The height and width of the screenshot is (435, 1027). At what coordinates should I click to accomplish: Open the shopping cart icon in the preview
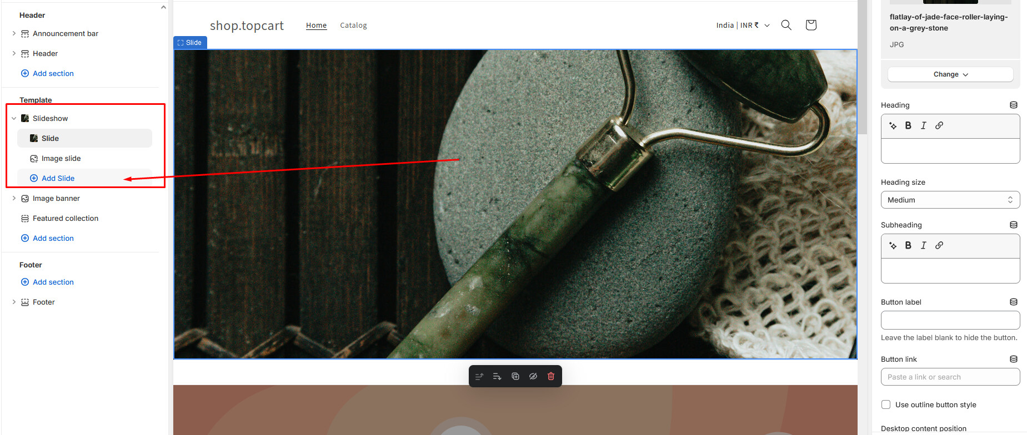811,25
